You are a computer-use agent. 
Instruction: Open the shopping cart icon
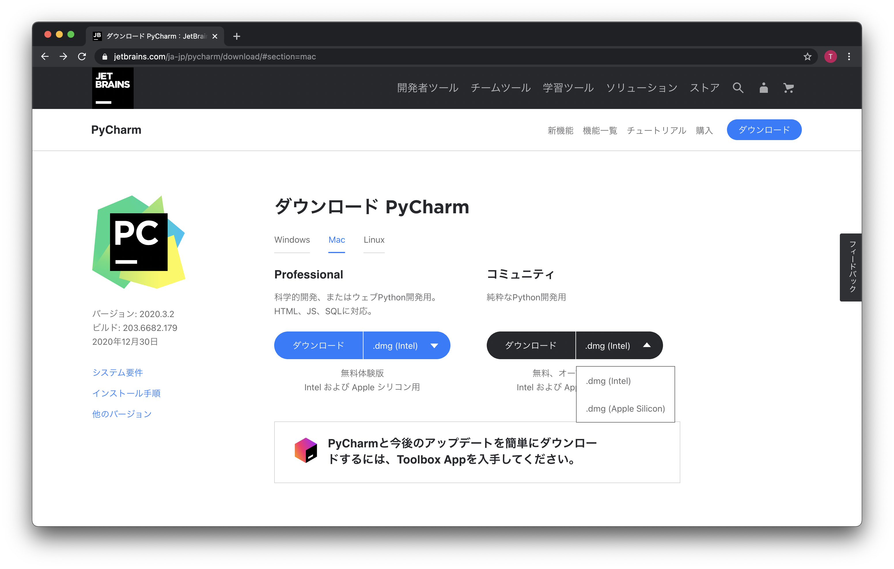coord(789,88)
